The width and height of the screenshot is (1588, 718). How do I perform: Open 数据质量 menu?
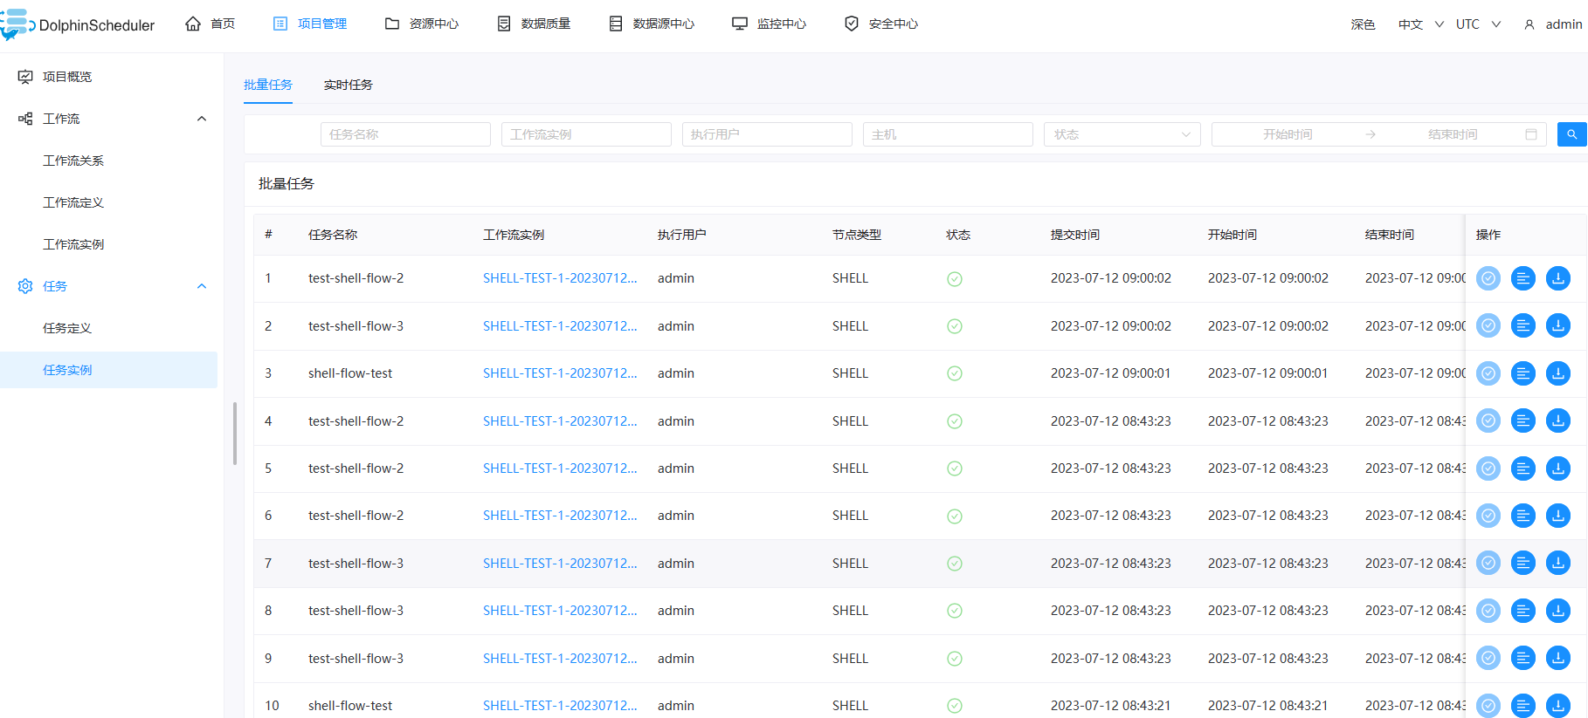(534, 24)
